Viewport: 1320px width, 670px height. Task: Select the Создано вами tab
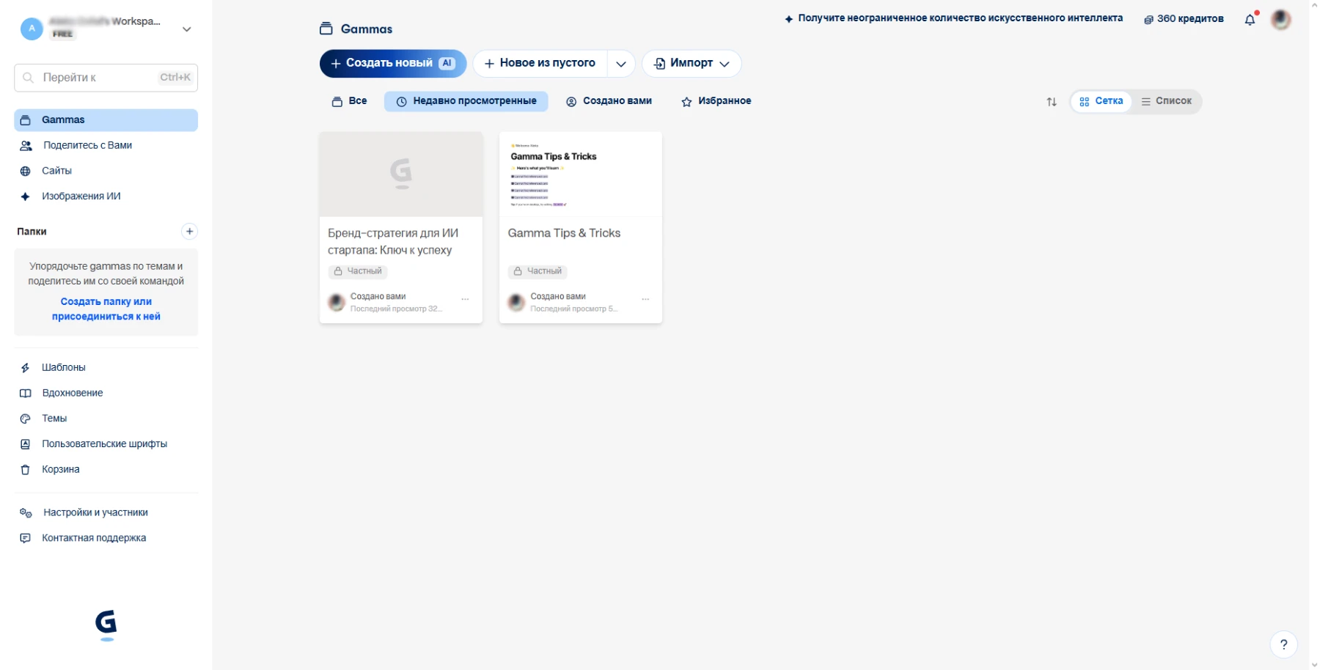tap(609, 101)
